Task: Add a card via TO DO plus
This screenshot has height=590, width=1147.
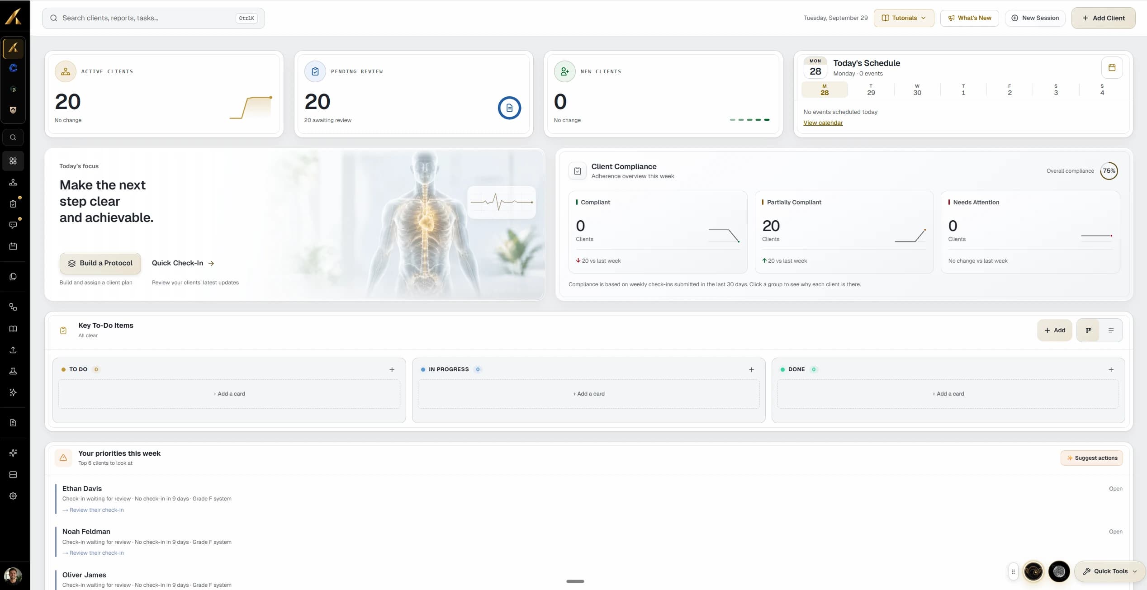Action: [x=392, y=370]
